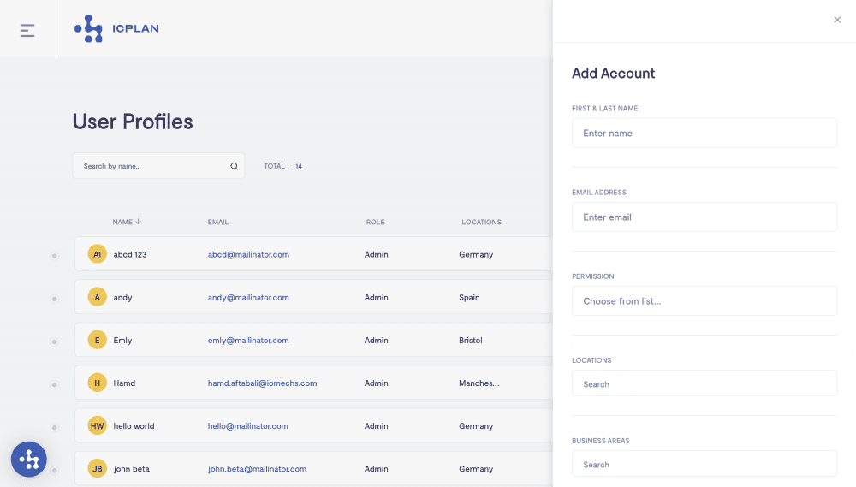Click the name "john beta"
856x487 pixels.
click(x=132, y=469)
